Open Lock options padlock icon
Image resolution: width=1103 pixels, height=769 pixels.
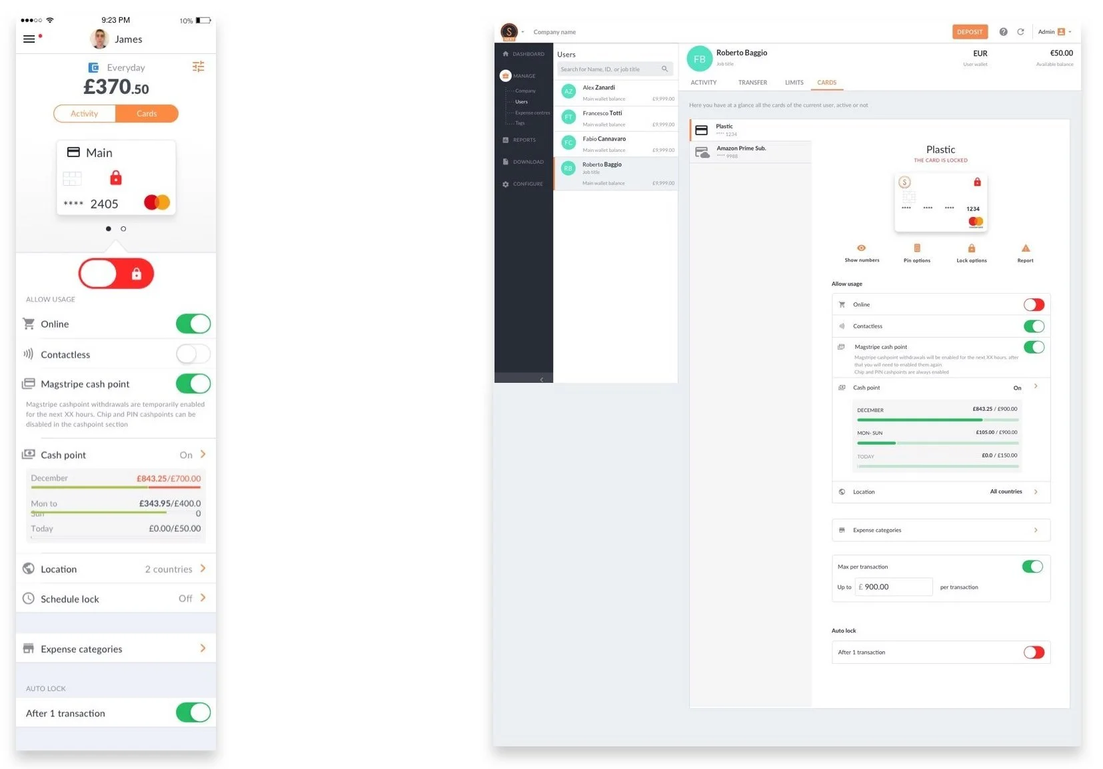click(x=972, y=248)
